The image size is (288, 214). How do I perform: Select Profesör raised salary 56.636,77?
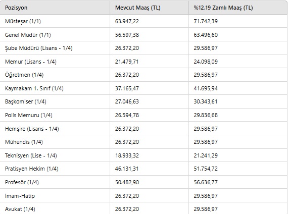206,182
